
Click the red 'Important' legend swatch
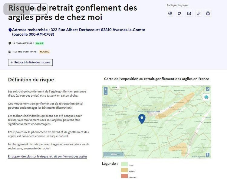124,176
